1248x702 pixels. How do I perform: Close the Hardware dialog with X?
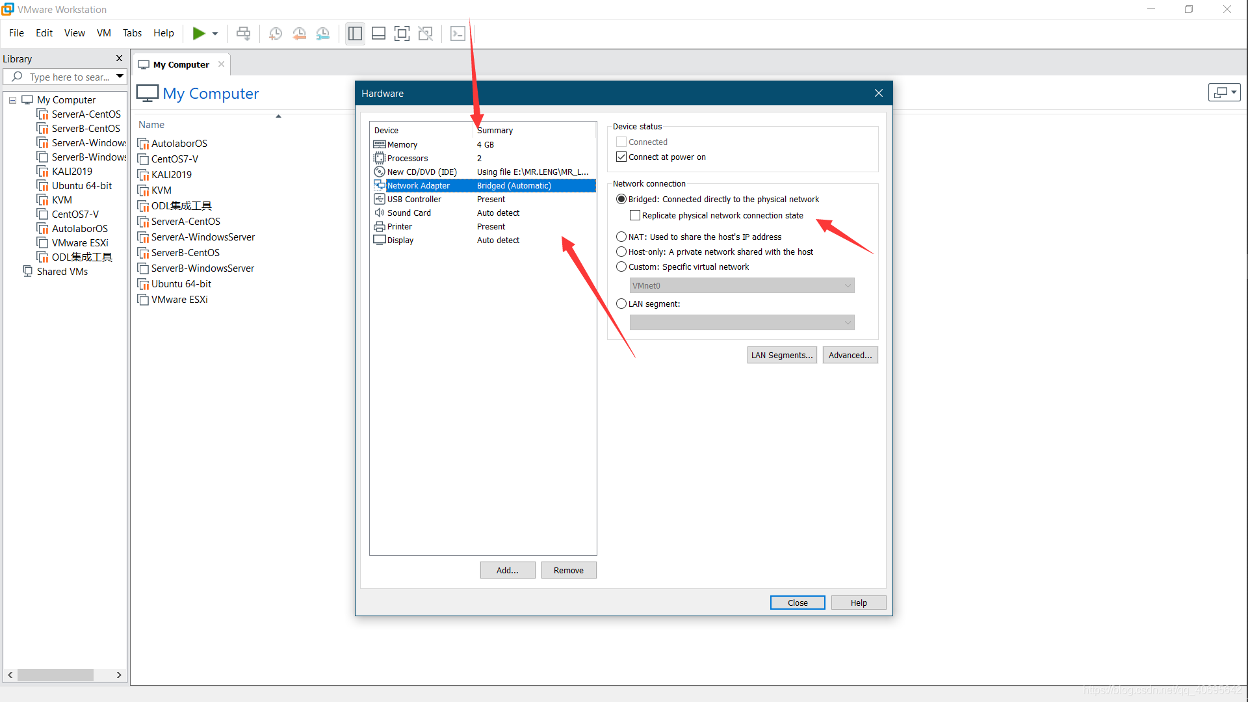pos(879,94)
